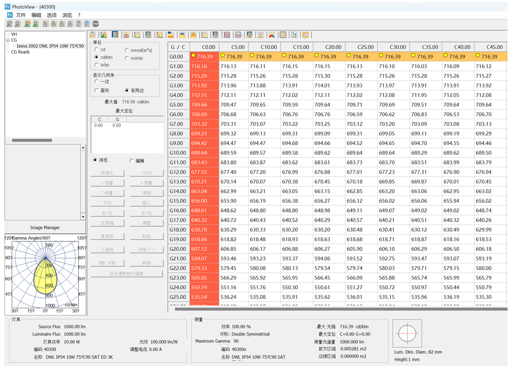Image resolution: width=511 pixels, height=368 pixels.
Task: Click the preview panel scroll-down arrow
Action: tap(83, 216)
